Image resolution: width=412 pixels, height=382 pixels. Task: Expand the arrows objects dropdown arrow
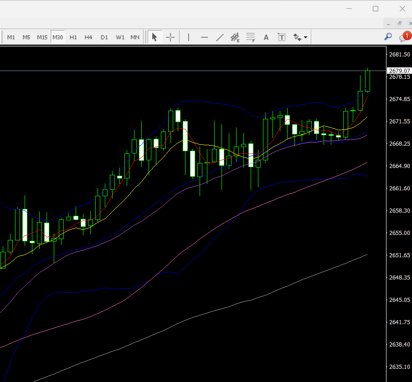(306, 37)
